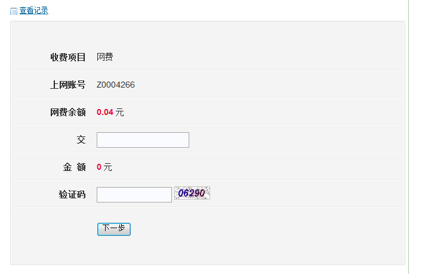The height and width of the screenshot is (274, 422).
Task: Select the 网费 fee type value
Action: coord(105,57)
